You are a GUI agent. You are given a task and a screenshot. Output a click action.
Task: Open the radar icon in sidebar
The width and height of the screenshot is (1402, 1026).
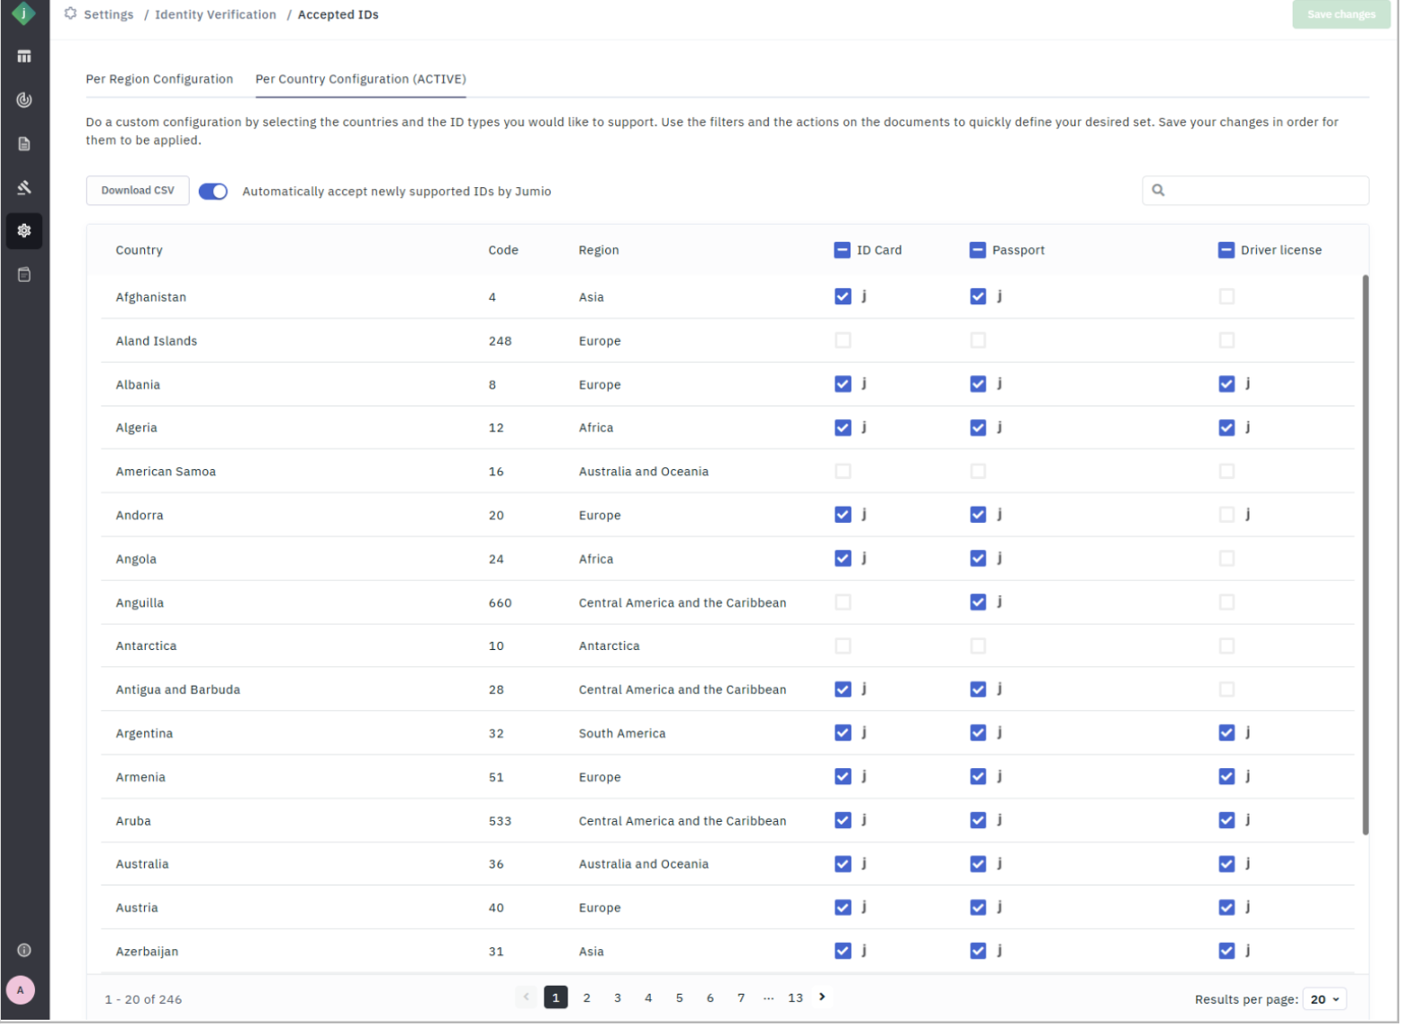coord(24,100)
